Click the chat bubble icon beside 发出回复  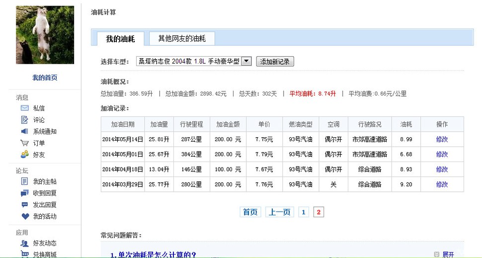(24, 205)
